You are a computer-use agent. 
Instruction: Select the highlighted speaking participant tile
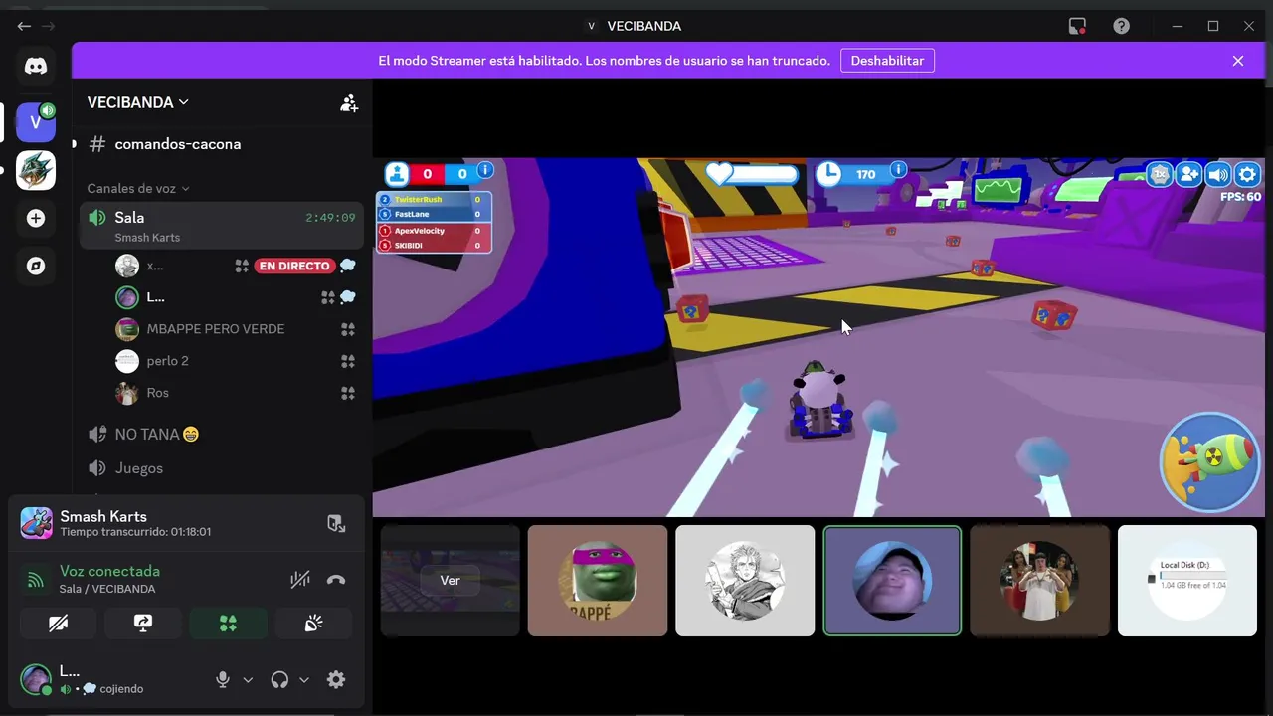892,581
